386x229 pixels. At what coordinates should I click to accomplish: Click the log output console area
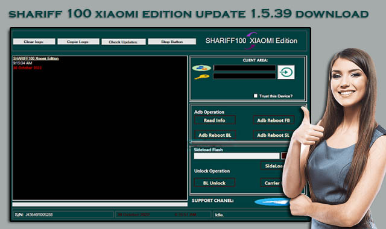click(x=100, y=128)
